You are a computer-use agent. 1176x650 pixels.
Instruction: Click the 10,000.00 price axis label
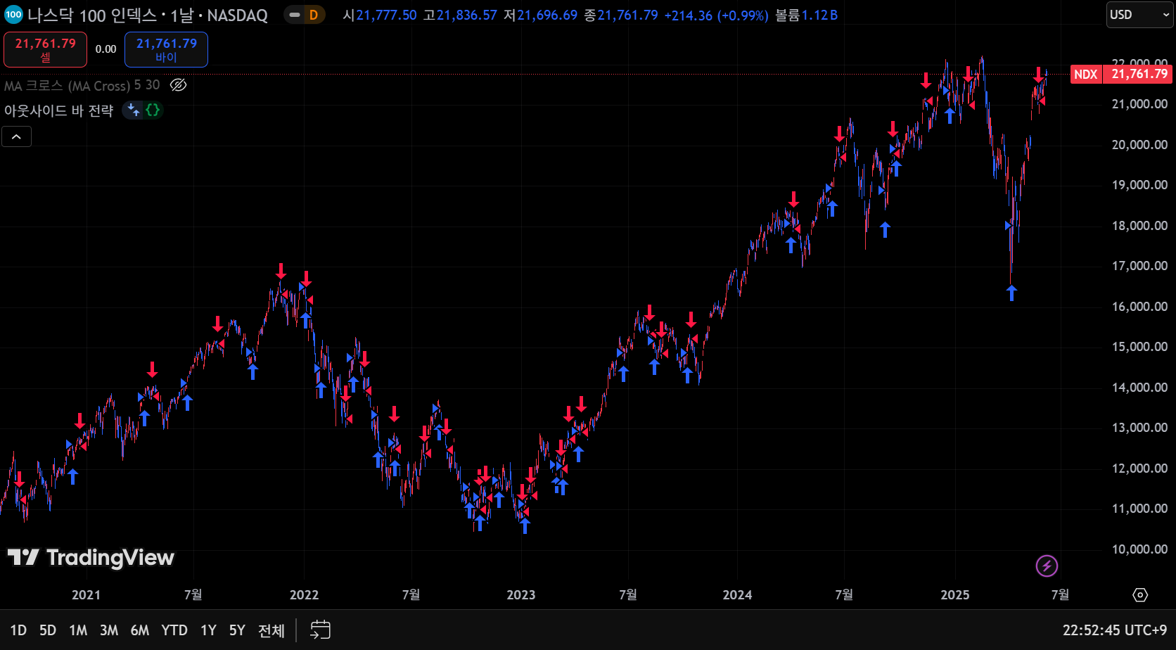pos(1139,549)
